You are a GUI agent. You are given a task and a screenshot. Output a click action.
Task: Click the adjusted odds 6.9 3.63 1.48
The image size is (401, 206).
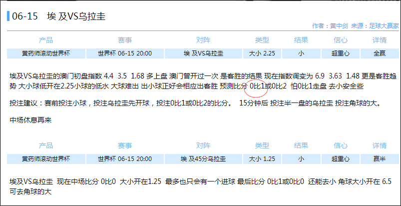[336, 76]
